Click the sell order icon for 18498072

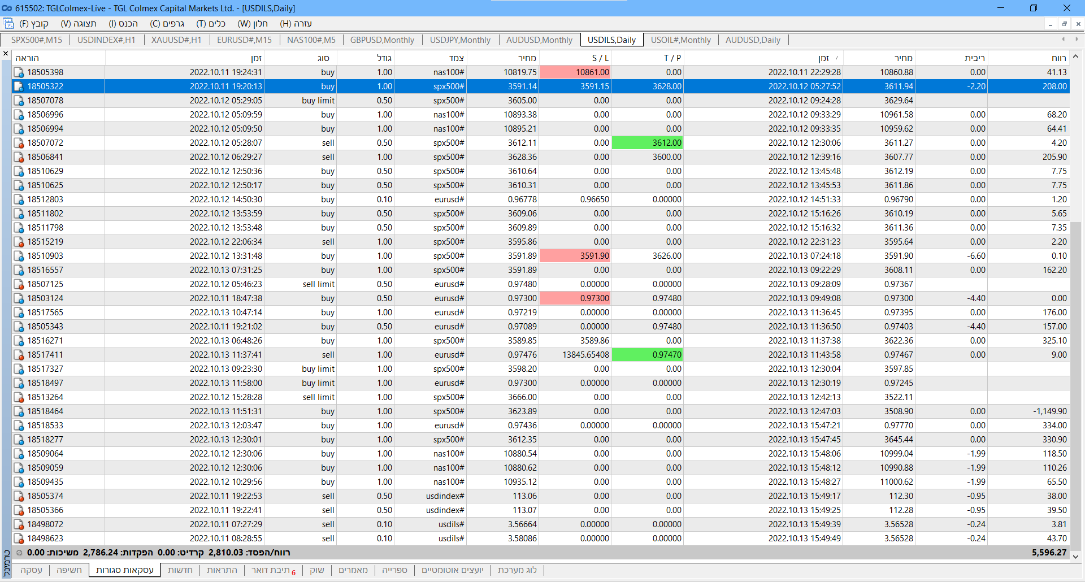click(x=19, y=524)
